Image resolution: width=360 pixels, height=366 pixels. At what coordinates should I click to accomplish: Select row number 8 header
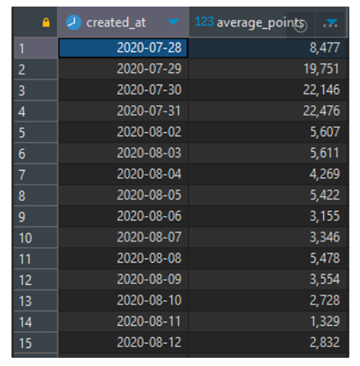tap(36, 195)
